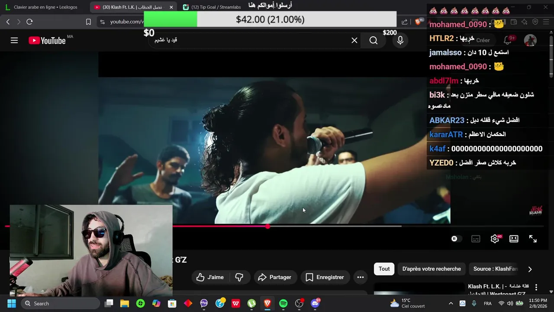Screen dimensions: 554x312
Task: Enter fullscreen on the video player
Action: pos(533,239)
